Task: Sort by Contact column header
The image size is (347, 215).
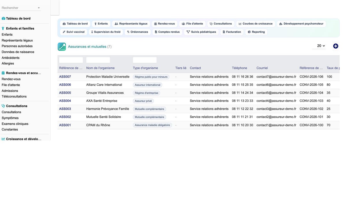Action: point(195,68)
